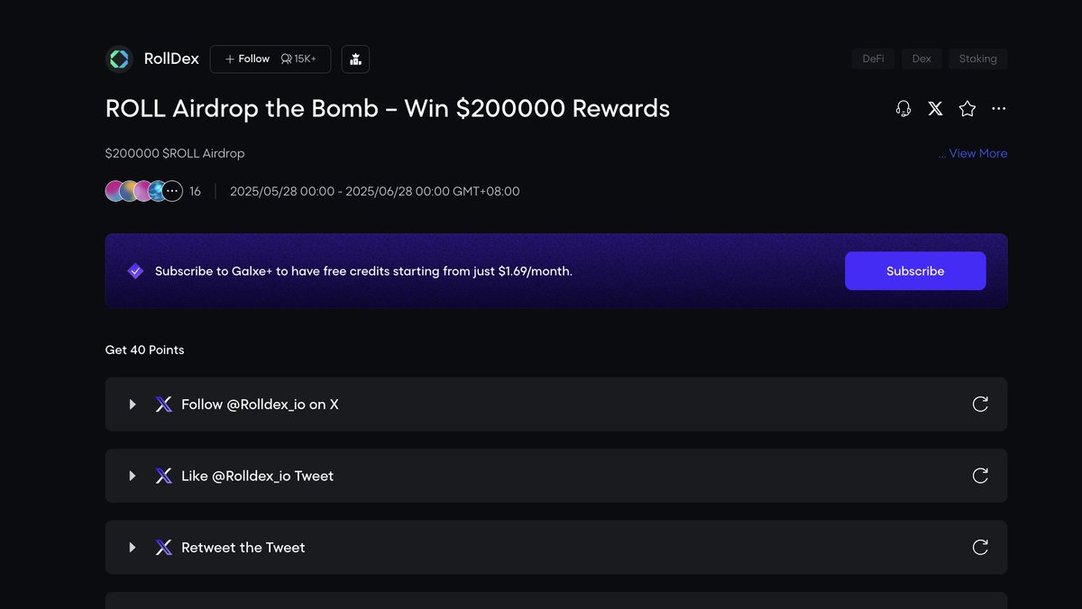
Task: Open the support headset icon
Action: [x=903, y=109]
